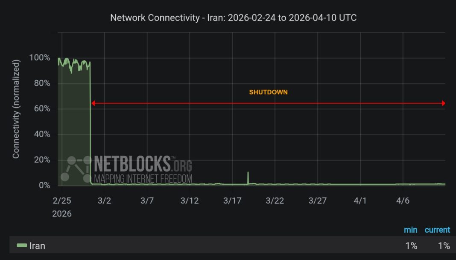Screen dimensions: 456x260
Task: Click the 1% value under current
Action: [x=444, y=245]
